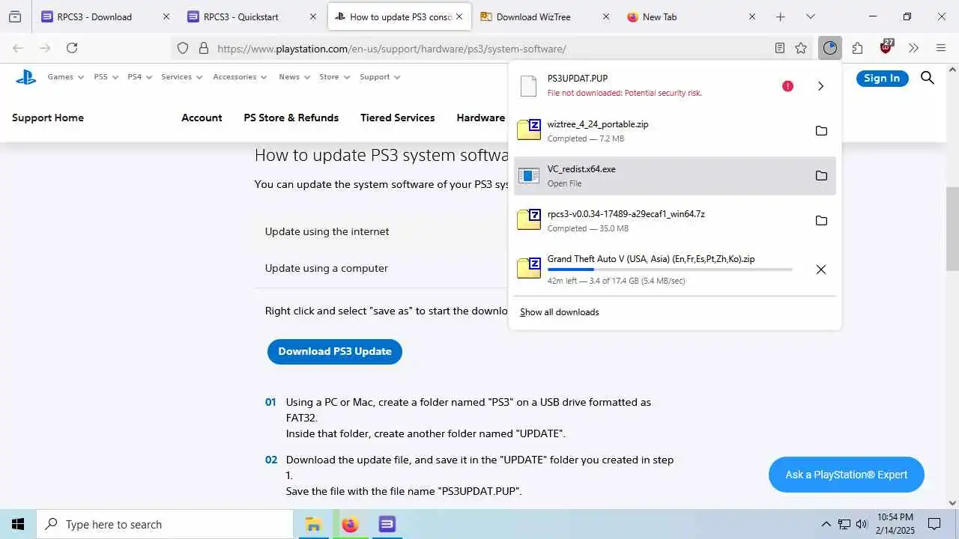
Task: Click the Download PS3 Update button
Action: point(335,351)
